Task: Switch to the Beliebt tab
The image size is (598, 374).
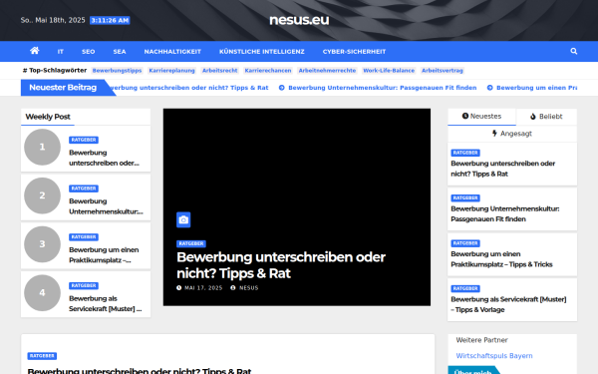Action: [x=546, y=117]
